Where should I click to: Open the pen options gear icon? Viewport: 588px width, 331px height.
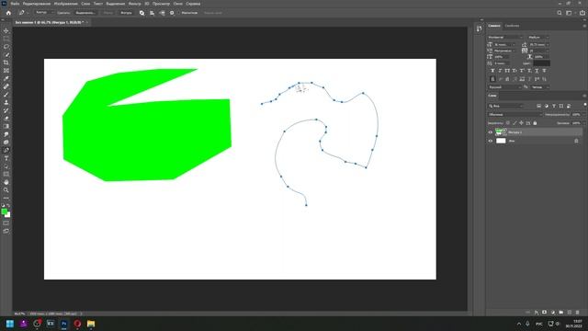click(172, 13)
